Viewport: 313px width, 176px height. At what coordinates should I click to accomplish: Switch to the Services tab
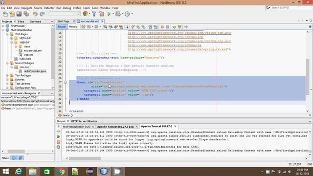[36, 22]
